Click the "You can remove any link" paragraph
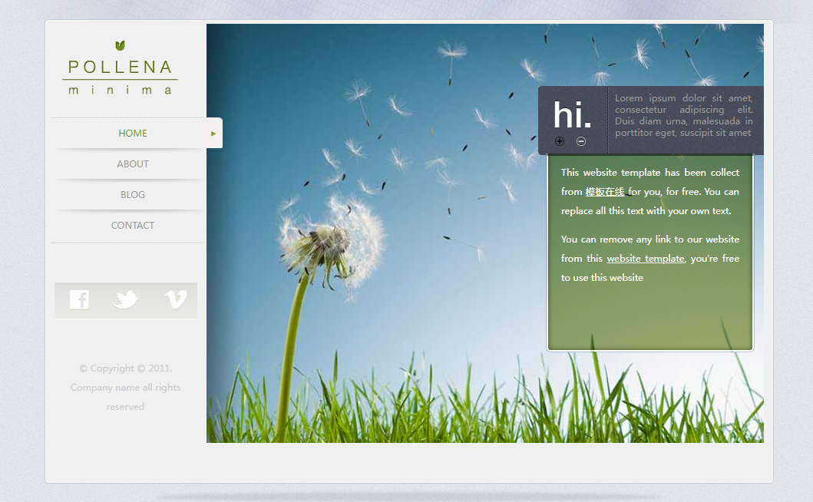 coord(649,259)
